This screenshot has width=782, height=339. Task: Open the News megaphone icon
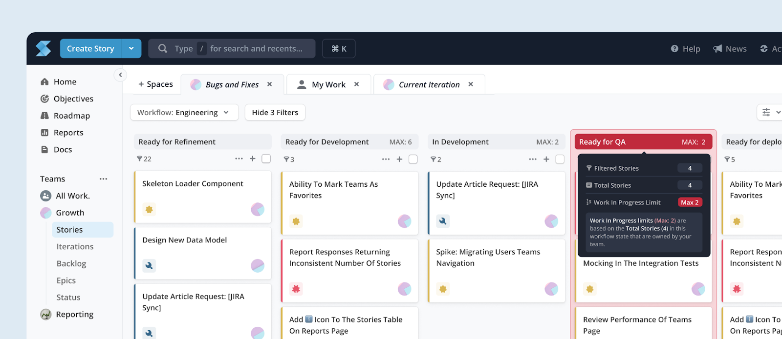[717, 49]
